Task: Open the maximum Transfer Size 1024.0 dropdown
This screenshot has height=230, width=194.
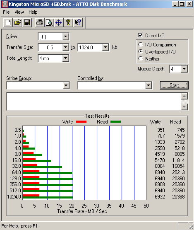Action: pyautogui.click(x=105, y=47)
